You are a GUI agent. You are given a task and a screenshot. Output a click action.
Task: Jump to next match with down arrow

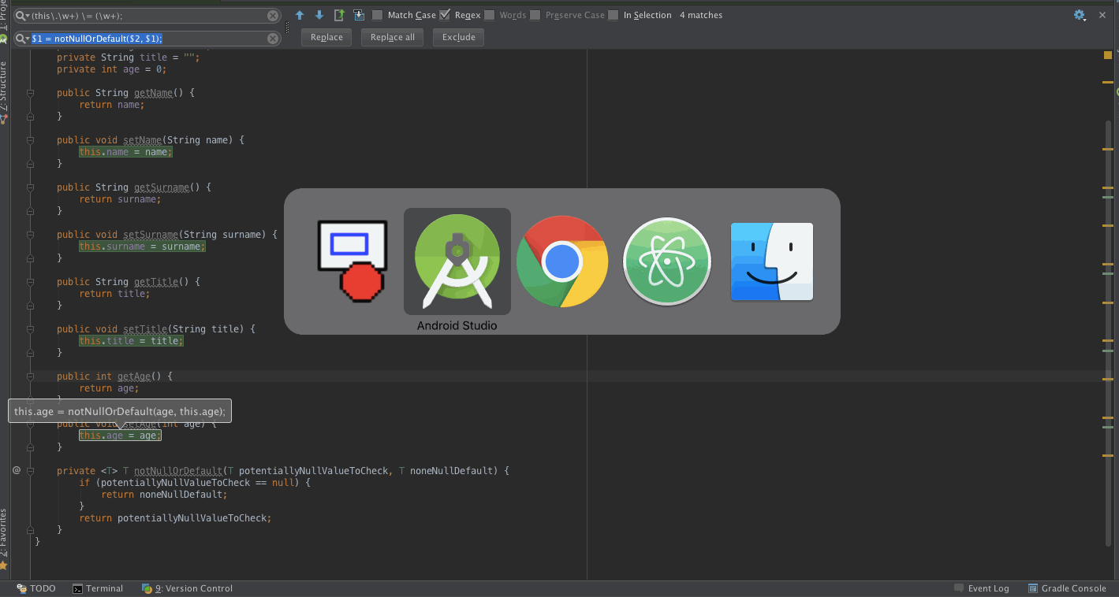(319, 15)
